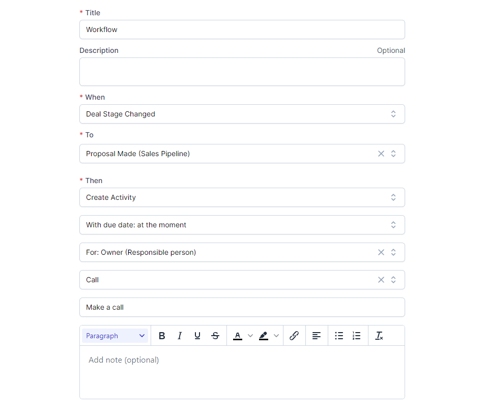
Task: Apply strikethrough formatting to note text
Action: [x=215, y=336]
